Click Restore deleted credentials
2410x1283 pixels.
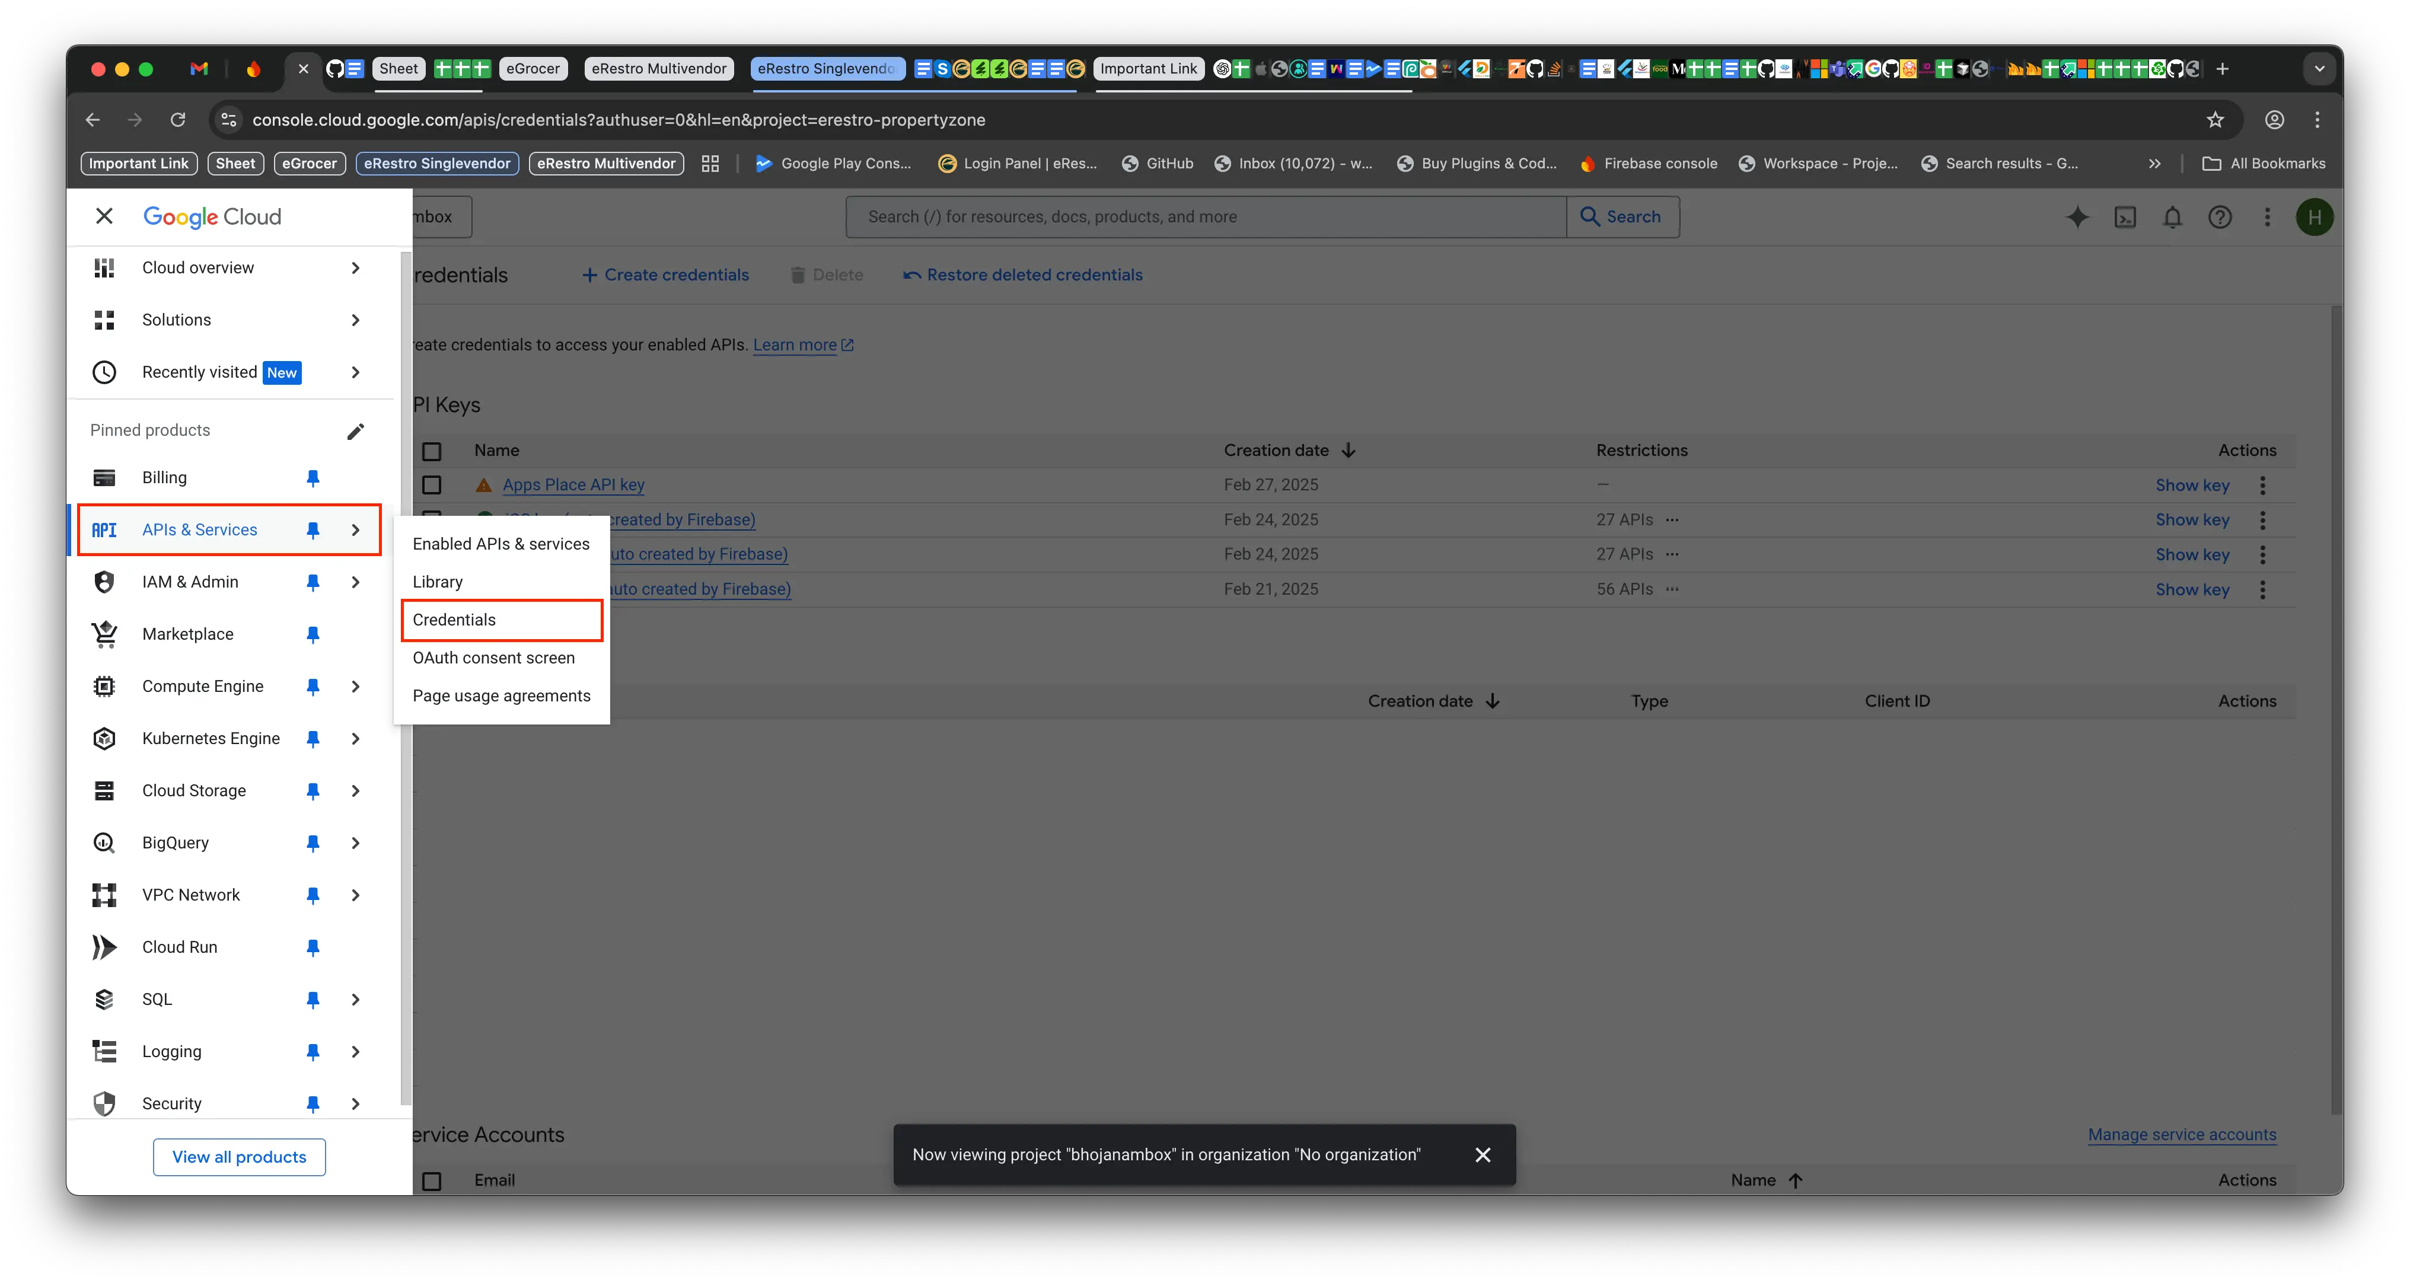point(1022,275)
